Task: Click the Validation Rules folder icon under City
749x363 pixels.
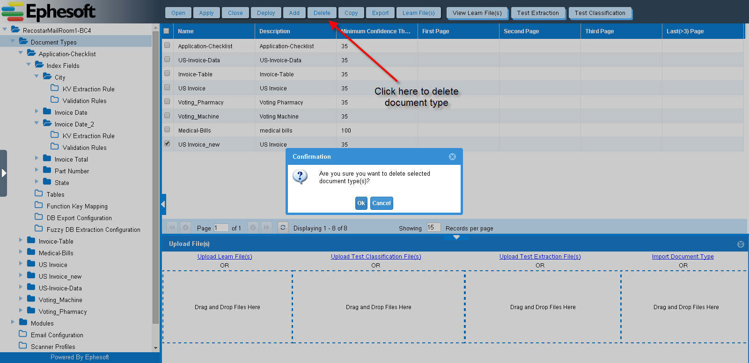Action: (x=55, y=100)
